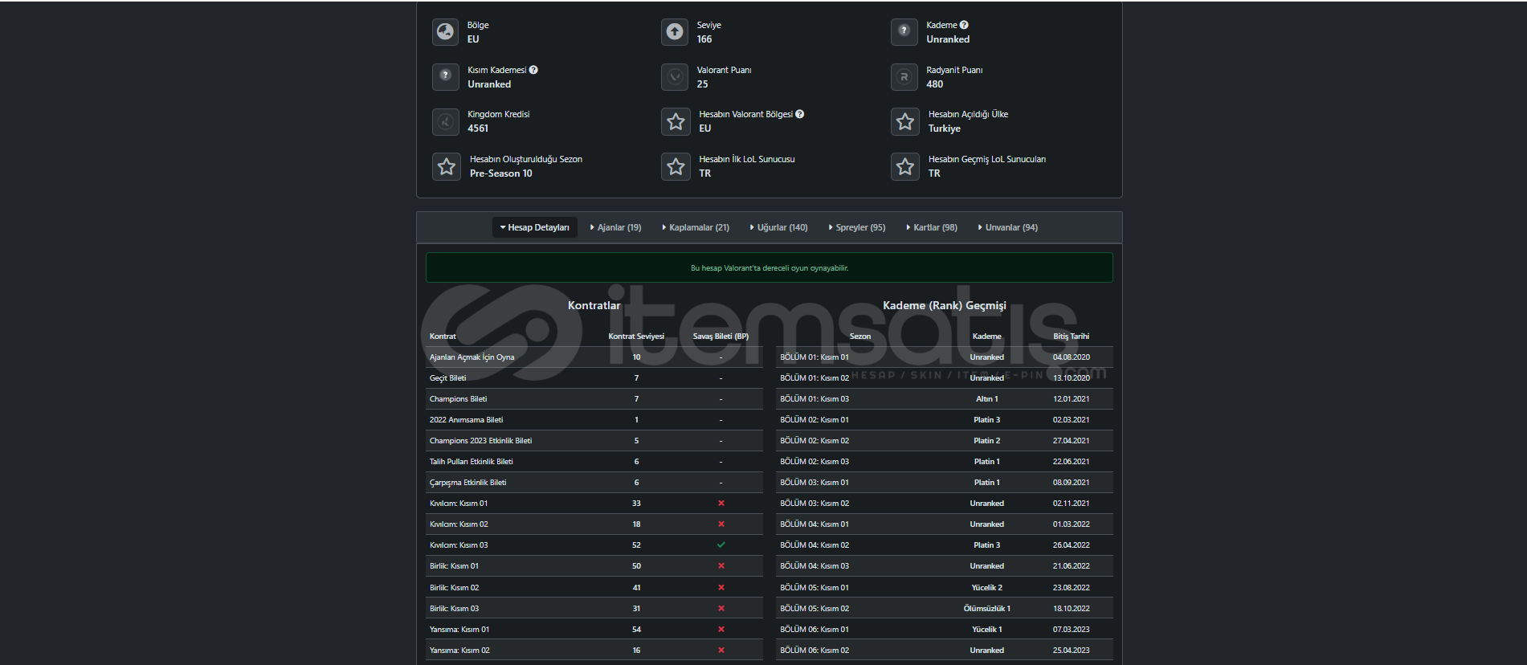This screenshot has width=1527, height=665.
Task: Click 'Champions 2023 Etkinlik Bileti' contract name
Action: pos(480,441)
